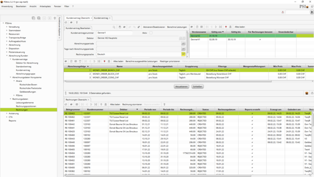This screenshot has height=177, width=314.
Task: Open the log book icon in the status bar
Action: pos(307,93)
